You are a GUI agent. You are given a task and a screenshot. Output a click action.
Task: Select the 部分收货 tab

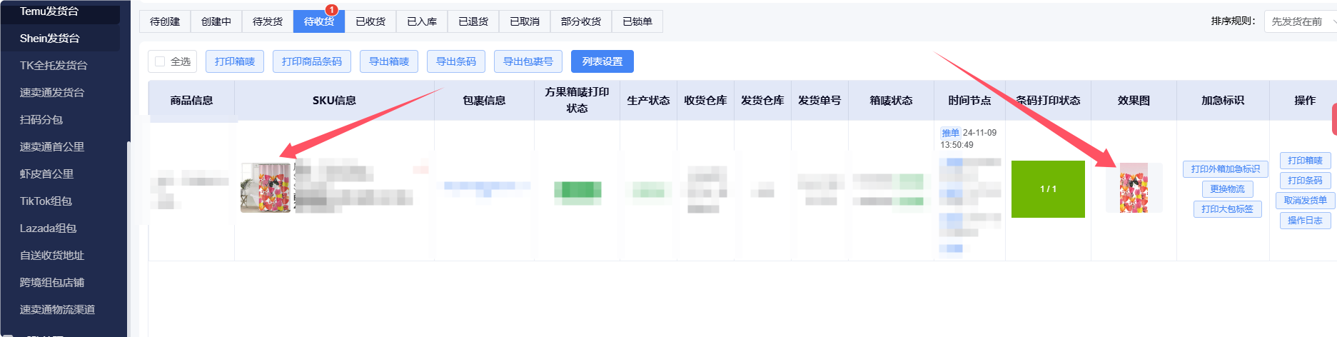pos(581,21)
